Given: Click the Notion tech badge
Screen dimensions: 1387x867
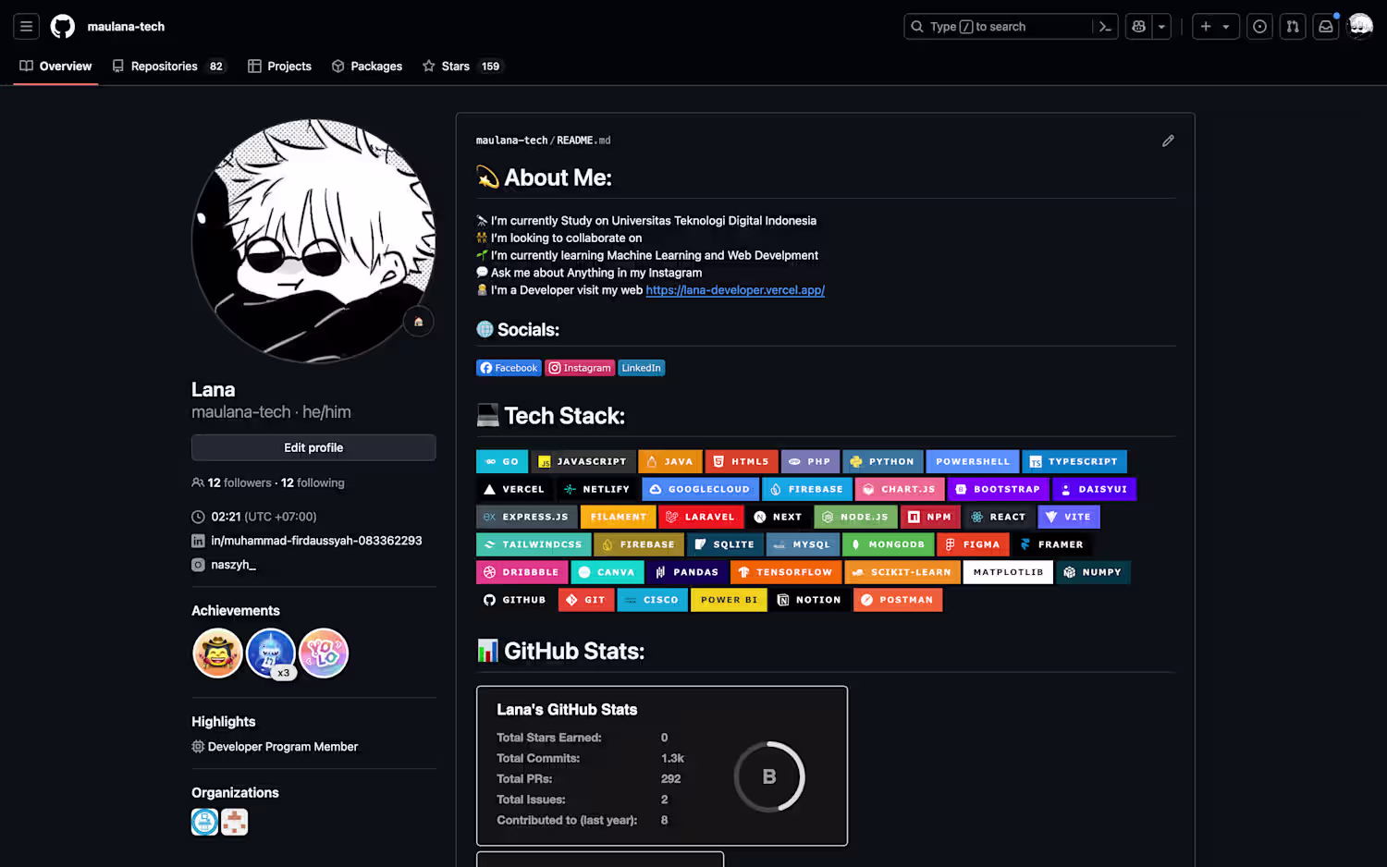Looking at the screenshot, I should (810, 600).
